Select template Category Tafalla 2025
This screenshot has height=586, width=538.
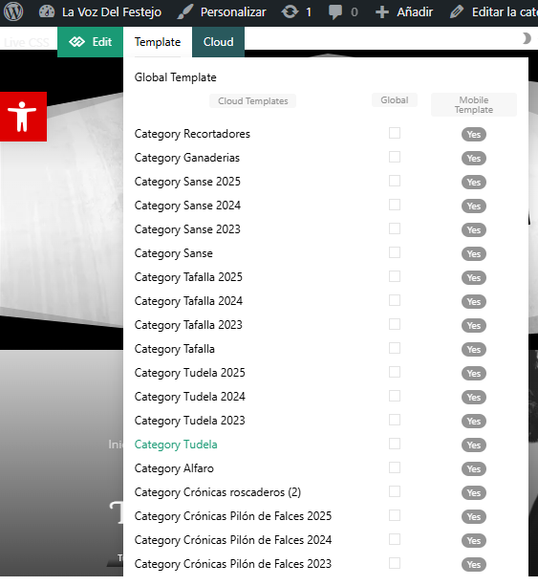188,277
